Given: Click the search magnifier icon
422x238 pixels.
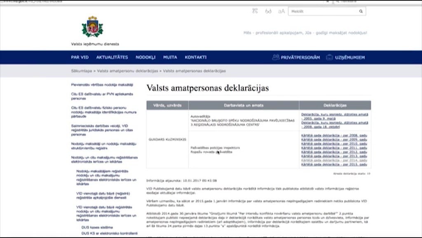Looking at the screenshot, I should click(361, 11).
